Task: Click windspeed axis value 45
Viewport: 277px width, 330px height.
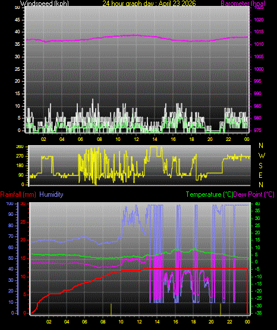Action: (17, 20)
